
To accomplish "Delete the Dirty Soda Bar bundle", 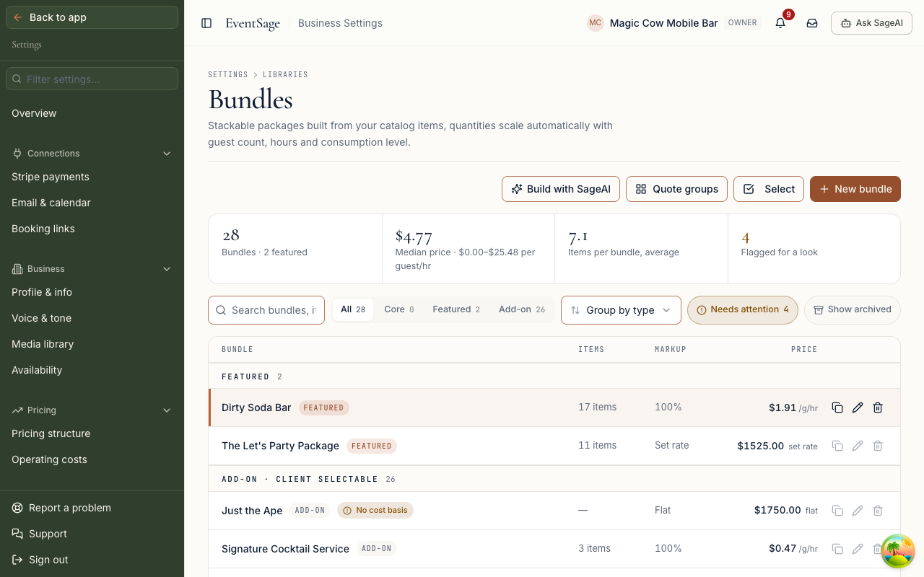I will (878, 408).
